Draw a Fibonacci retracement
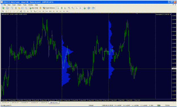 [24, 11]
